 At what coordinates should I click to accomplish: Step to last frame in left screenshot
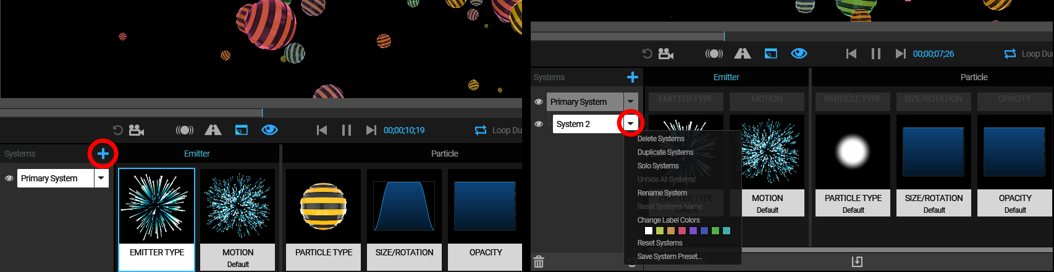pos(371,130)
